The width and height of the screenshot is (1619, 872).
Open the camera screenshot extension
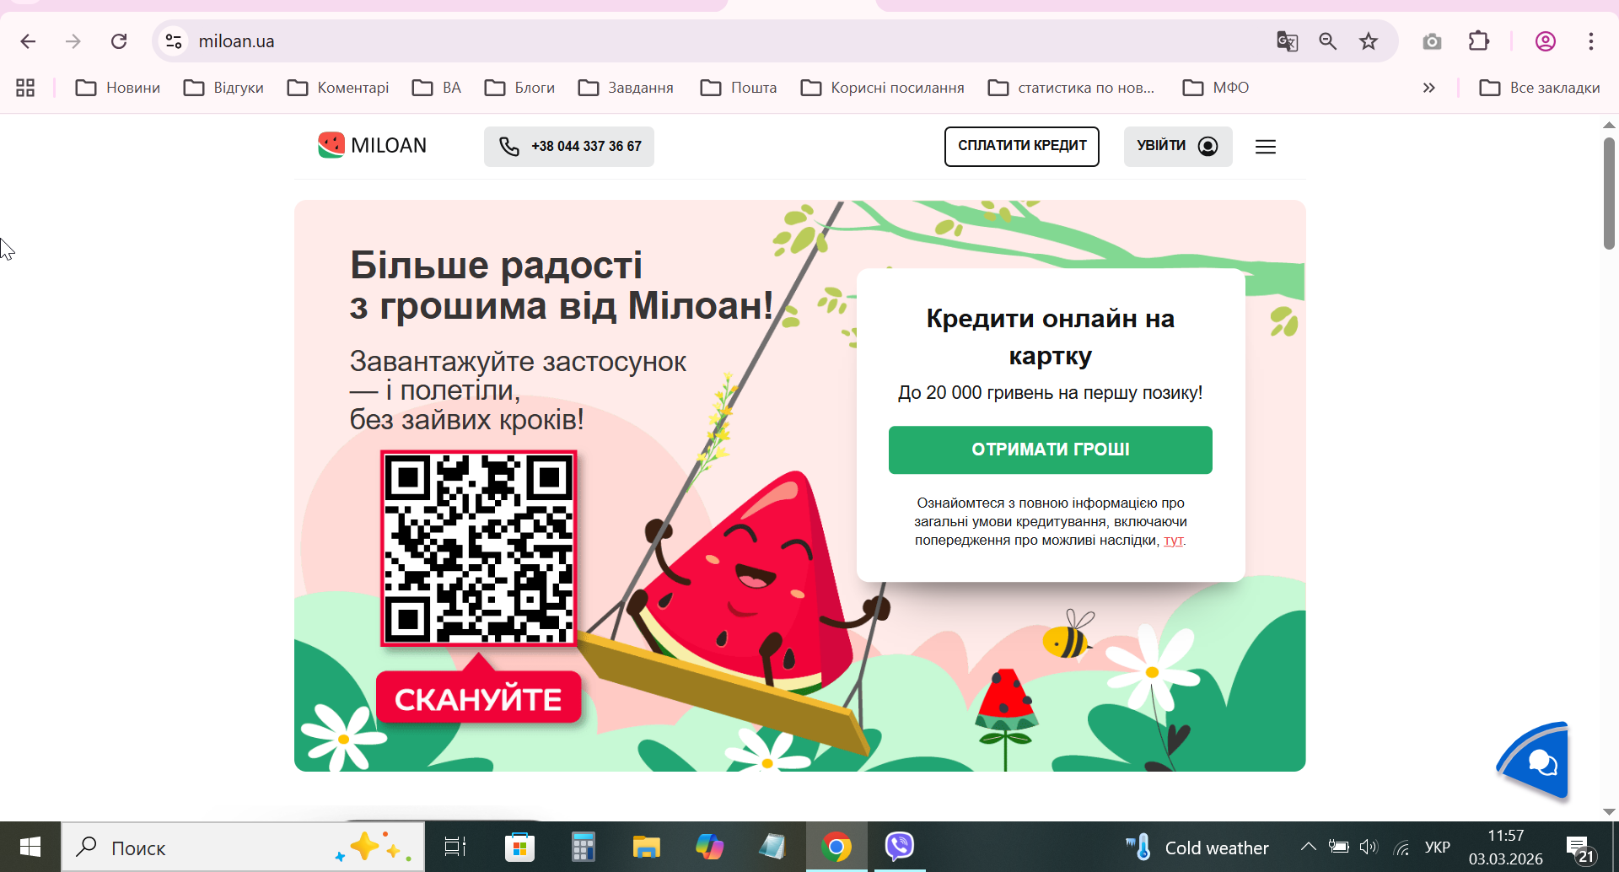click(1432, 41)
